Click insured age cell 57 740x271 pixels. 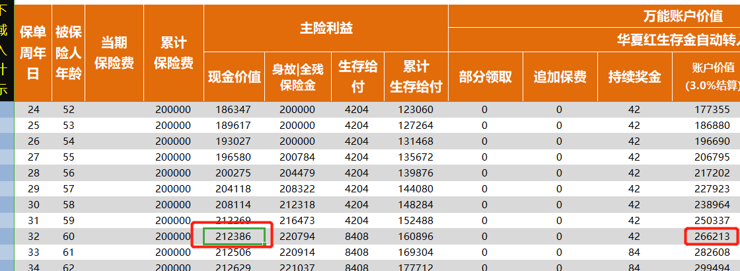[69, 189]
